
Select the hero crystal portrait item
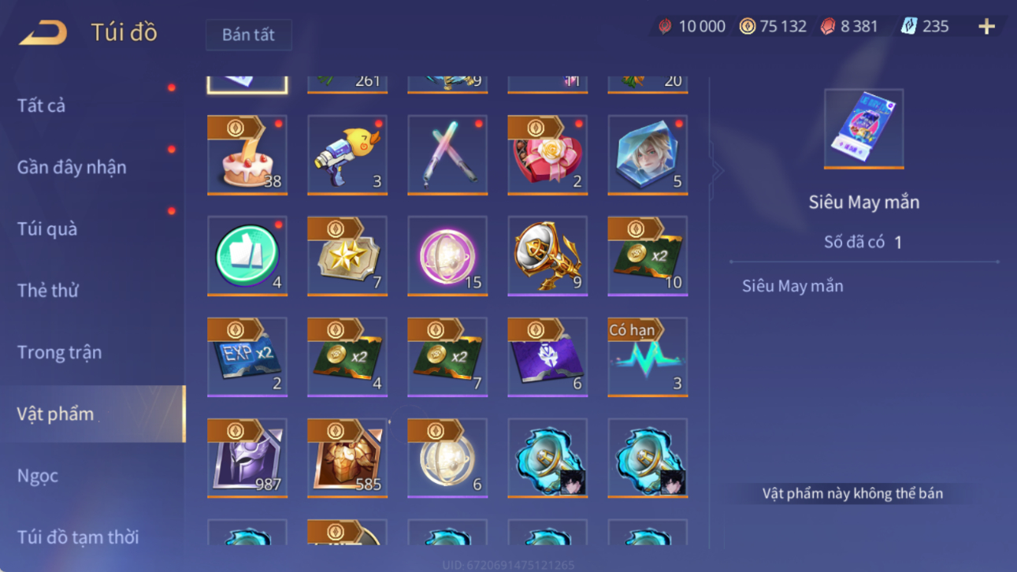coord(648,154)
